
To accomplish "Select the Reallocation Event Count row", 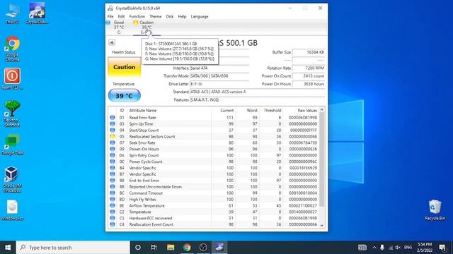I will coord(214,224).
